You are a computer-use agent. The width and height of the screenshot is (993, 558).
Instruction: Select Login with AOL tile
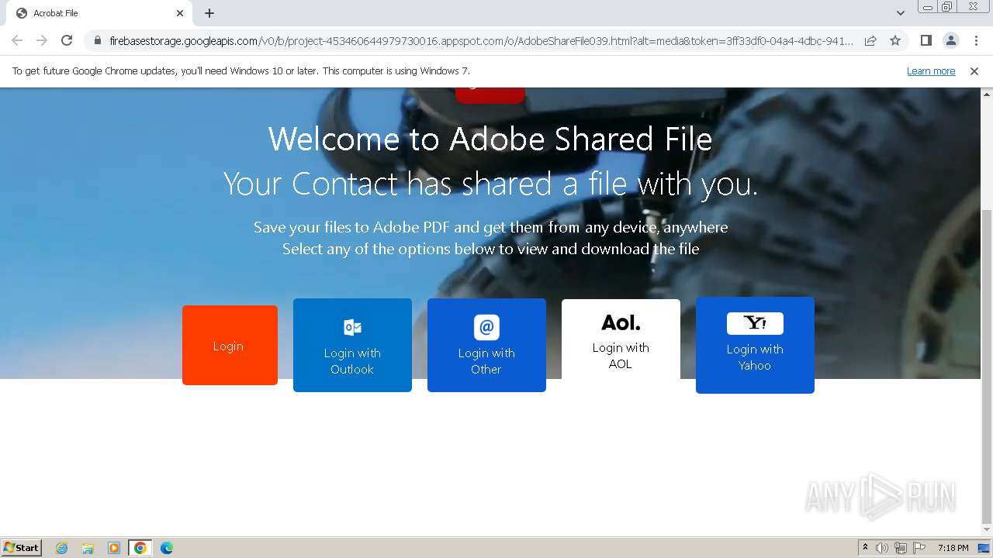click(x=621, y=339)
